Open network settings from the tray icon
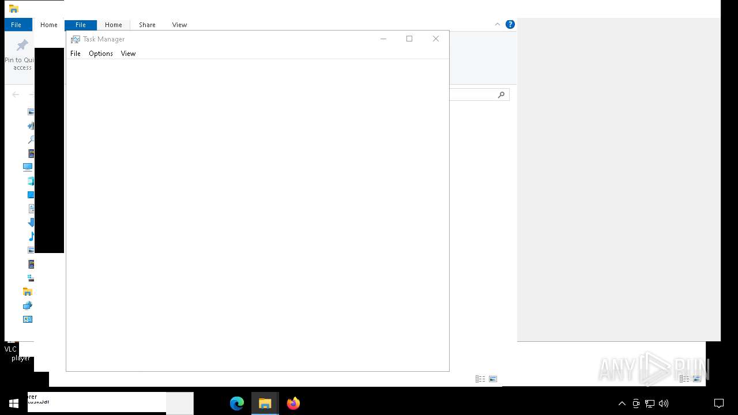 [x=650, y=403]
